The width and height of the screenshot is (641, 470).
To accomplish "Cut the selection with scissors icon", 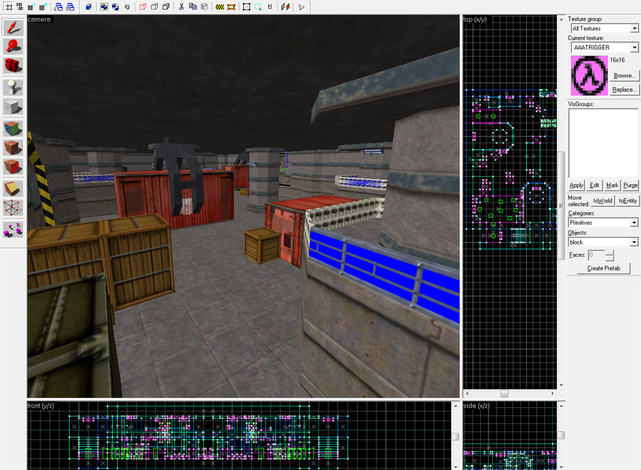I will (181, 7).
